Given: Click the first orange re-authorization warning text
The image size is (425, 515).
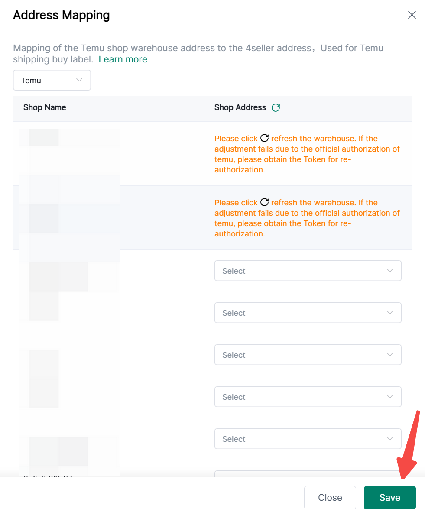Looking at the screenshot, I should coord(307,154).
